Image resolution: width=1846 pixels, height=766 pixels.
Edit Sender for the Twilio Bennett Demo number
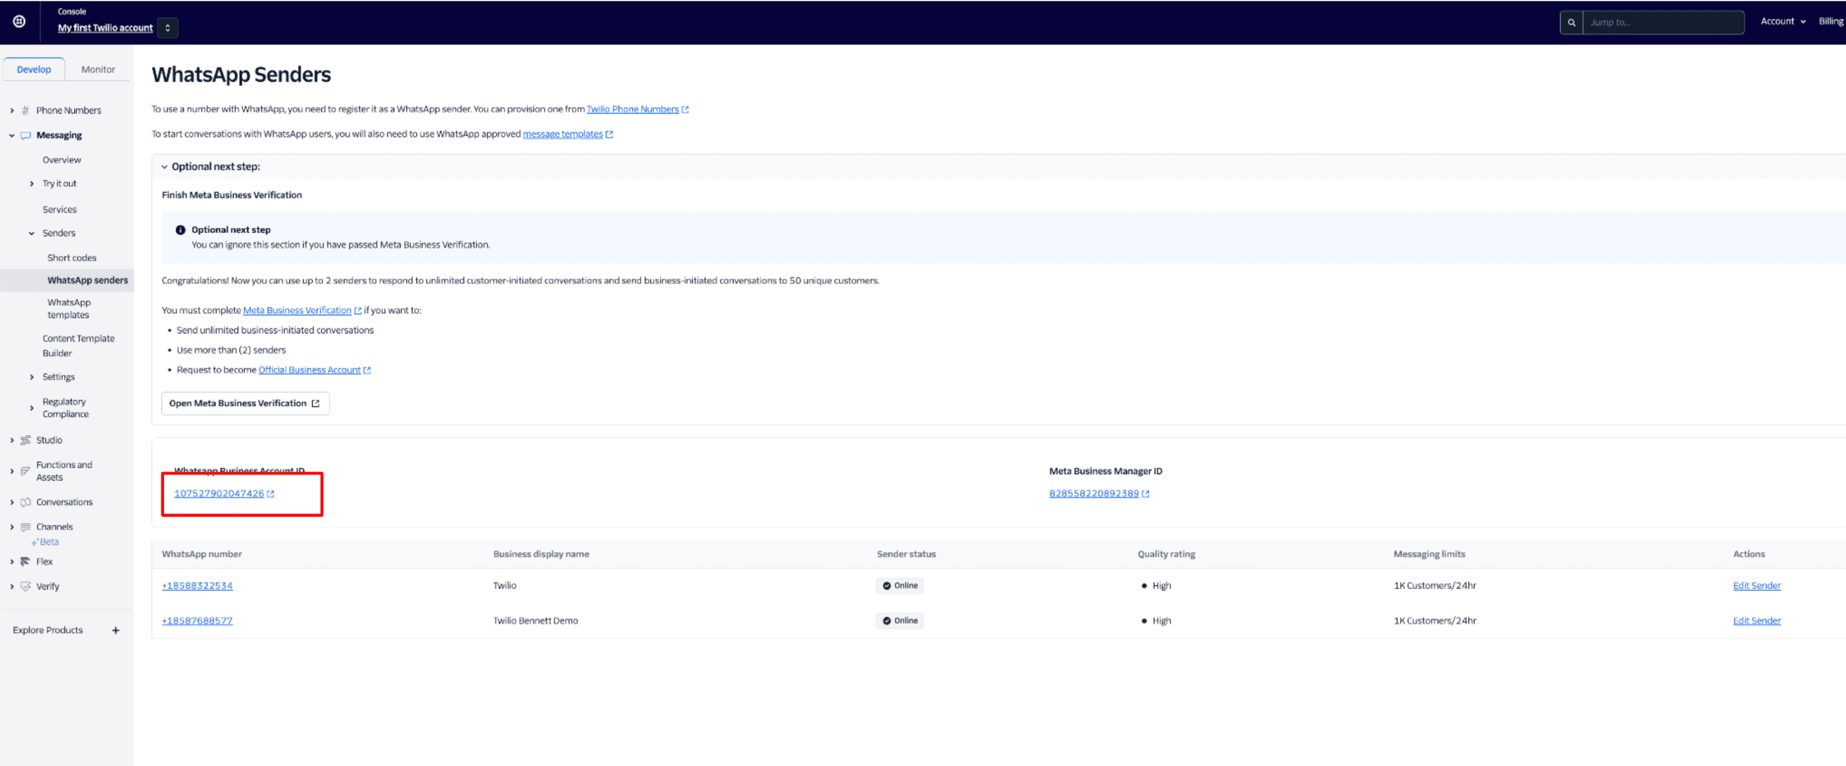(x=1757, y=621)
